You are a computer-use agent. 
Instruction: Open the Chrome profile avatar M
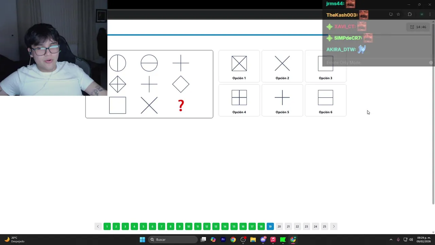(422, 14)
